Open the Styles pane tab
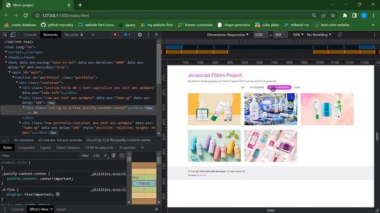The width and height of the screenshot is (380, 213). (x=7, y=147)
